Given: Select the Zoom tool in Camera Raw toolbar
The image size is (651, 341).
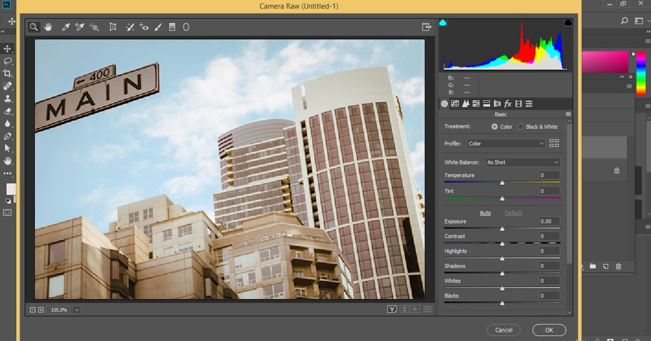Looking at the screenshot, I should [34, 27].
